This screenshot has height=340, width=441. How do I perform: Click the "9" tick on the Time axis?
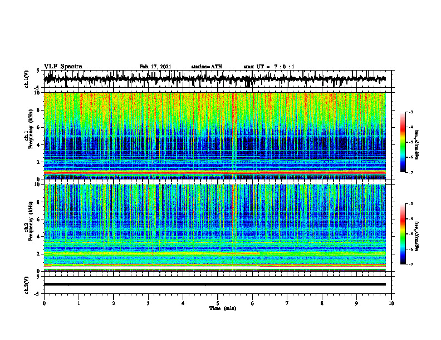click(356, 303)
